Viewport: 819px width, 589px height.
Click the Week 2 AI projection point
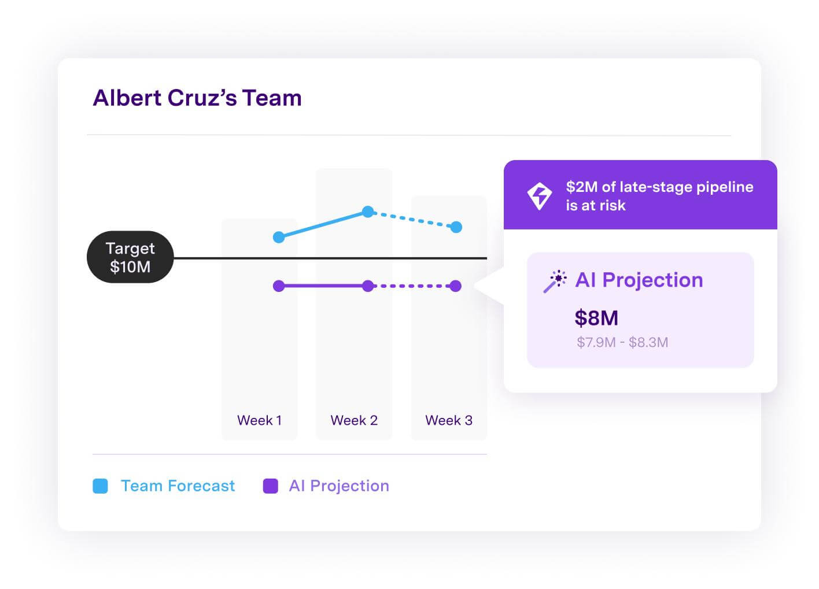(x=368, y=286)
